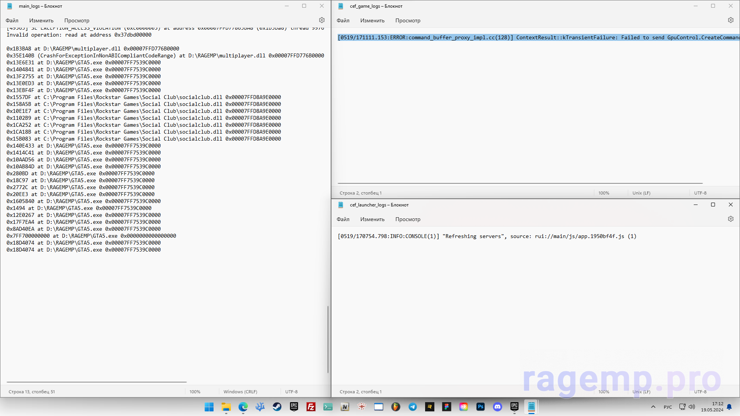Open Изменить menu in cef_game_logs Notepad

pyautogui.click(x=372, y=20)
